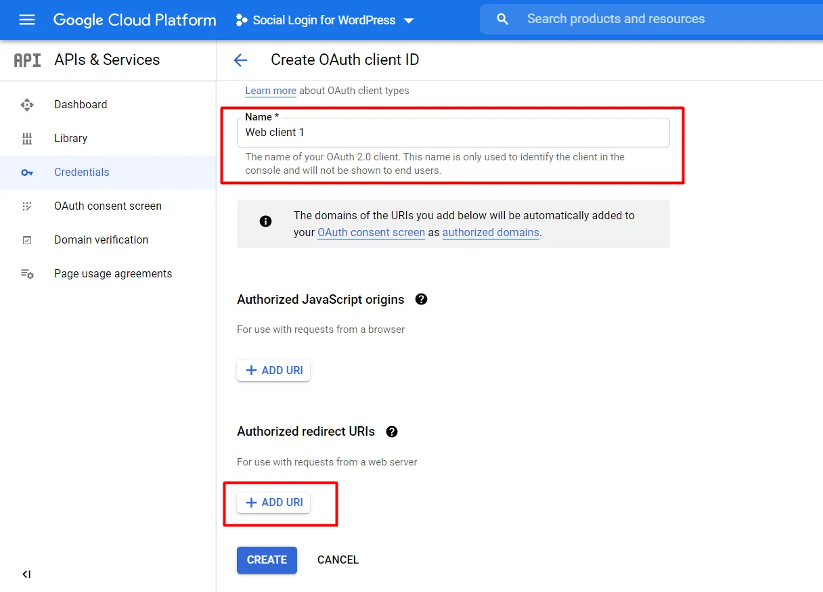
Task: Click the API logo icon beside APIs & Services
Action: (x=28, y=60)
